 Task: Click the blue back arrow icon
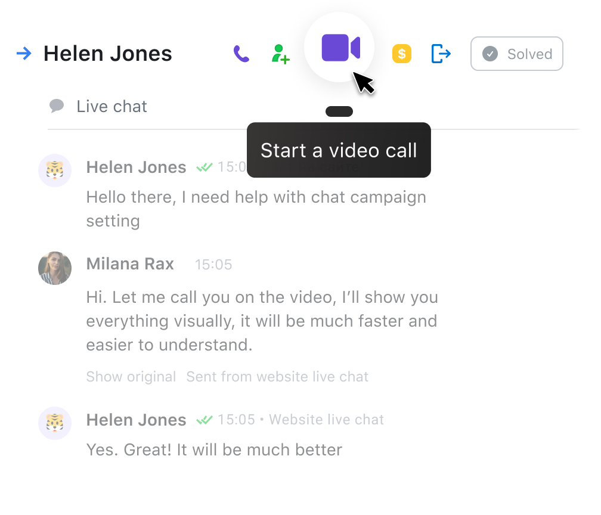click(x=24, y=54)
